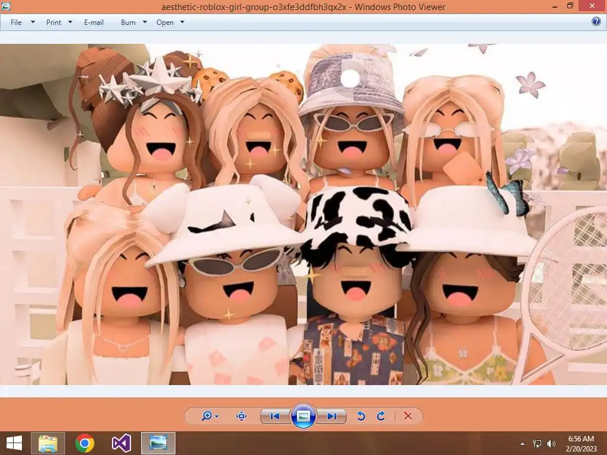The height and width of the screenshot is (455, 607).
Task: Expand the Print dropdown arrow
Action: tap(70, 22)
